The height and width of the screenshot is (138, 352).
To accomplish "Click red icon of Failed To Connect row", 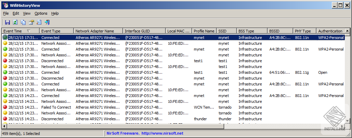I will tap(5, 107).
